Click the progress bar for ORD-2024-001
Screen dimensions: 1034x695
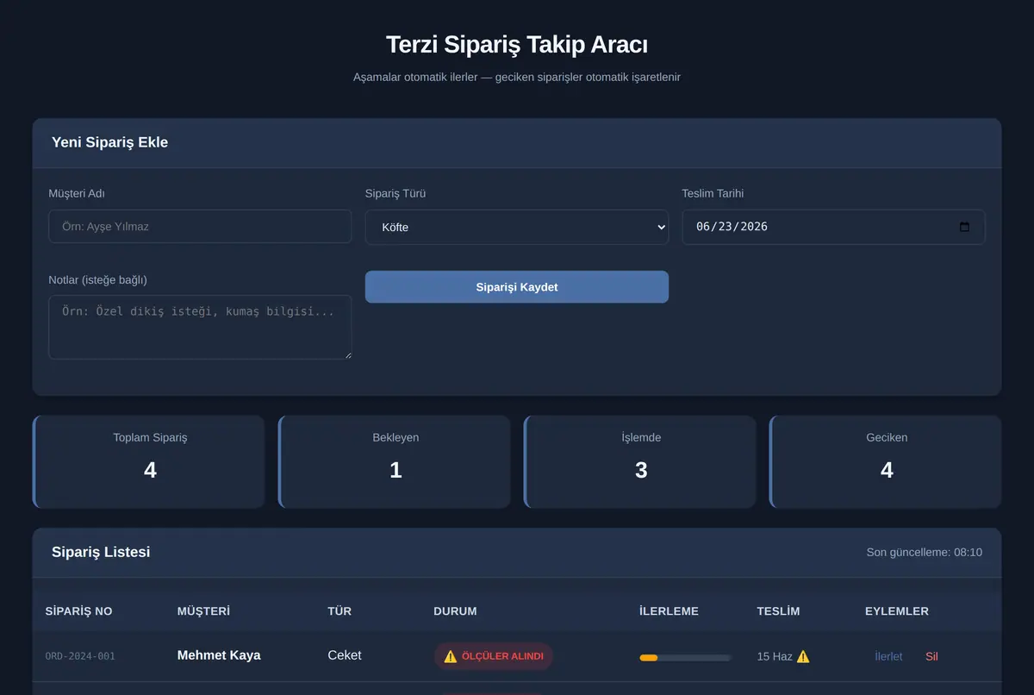click(x=685, y=658)
